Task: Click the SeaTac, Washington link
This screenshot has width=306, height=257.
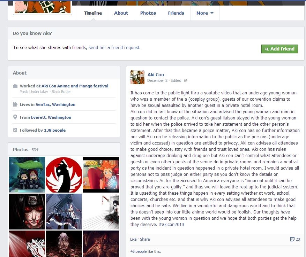Action: [x=55, y=104]
